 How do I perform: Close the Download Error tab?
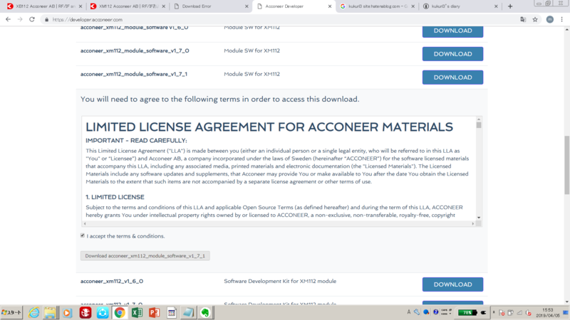(247, 6)
